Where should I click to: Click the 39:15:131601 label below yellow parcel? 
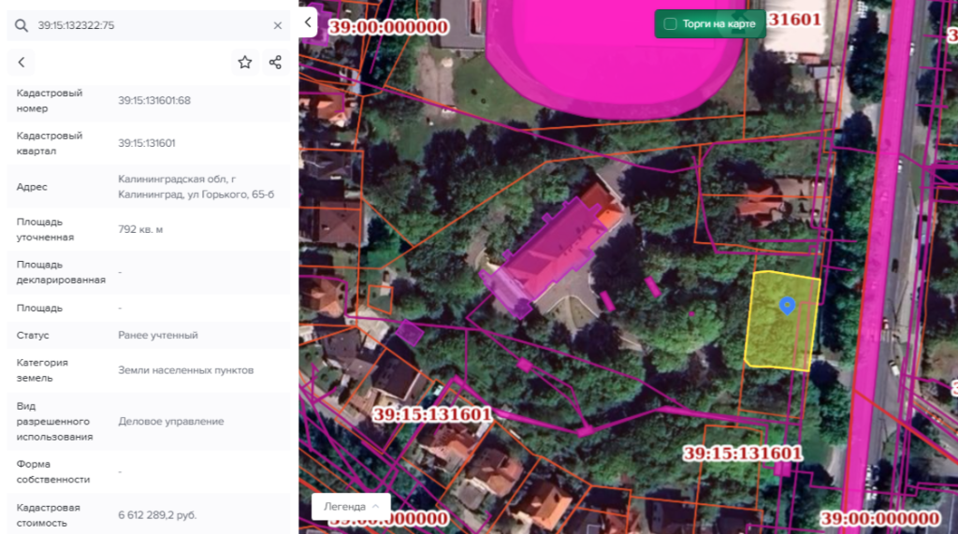click(742, 454)
